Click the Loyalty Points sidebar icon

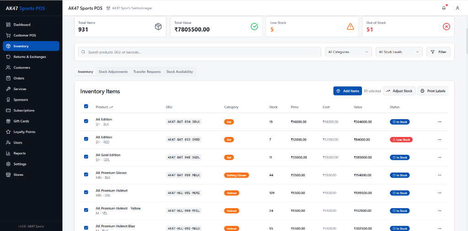point(8,132)
